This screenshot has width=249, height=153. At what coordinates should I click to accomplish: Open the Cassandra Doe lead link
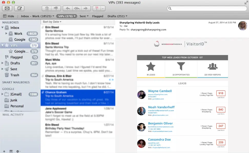pyautogui.click(x=159, y=139)
